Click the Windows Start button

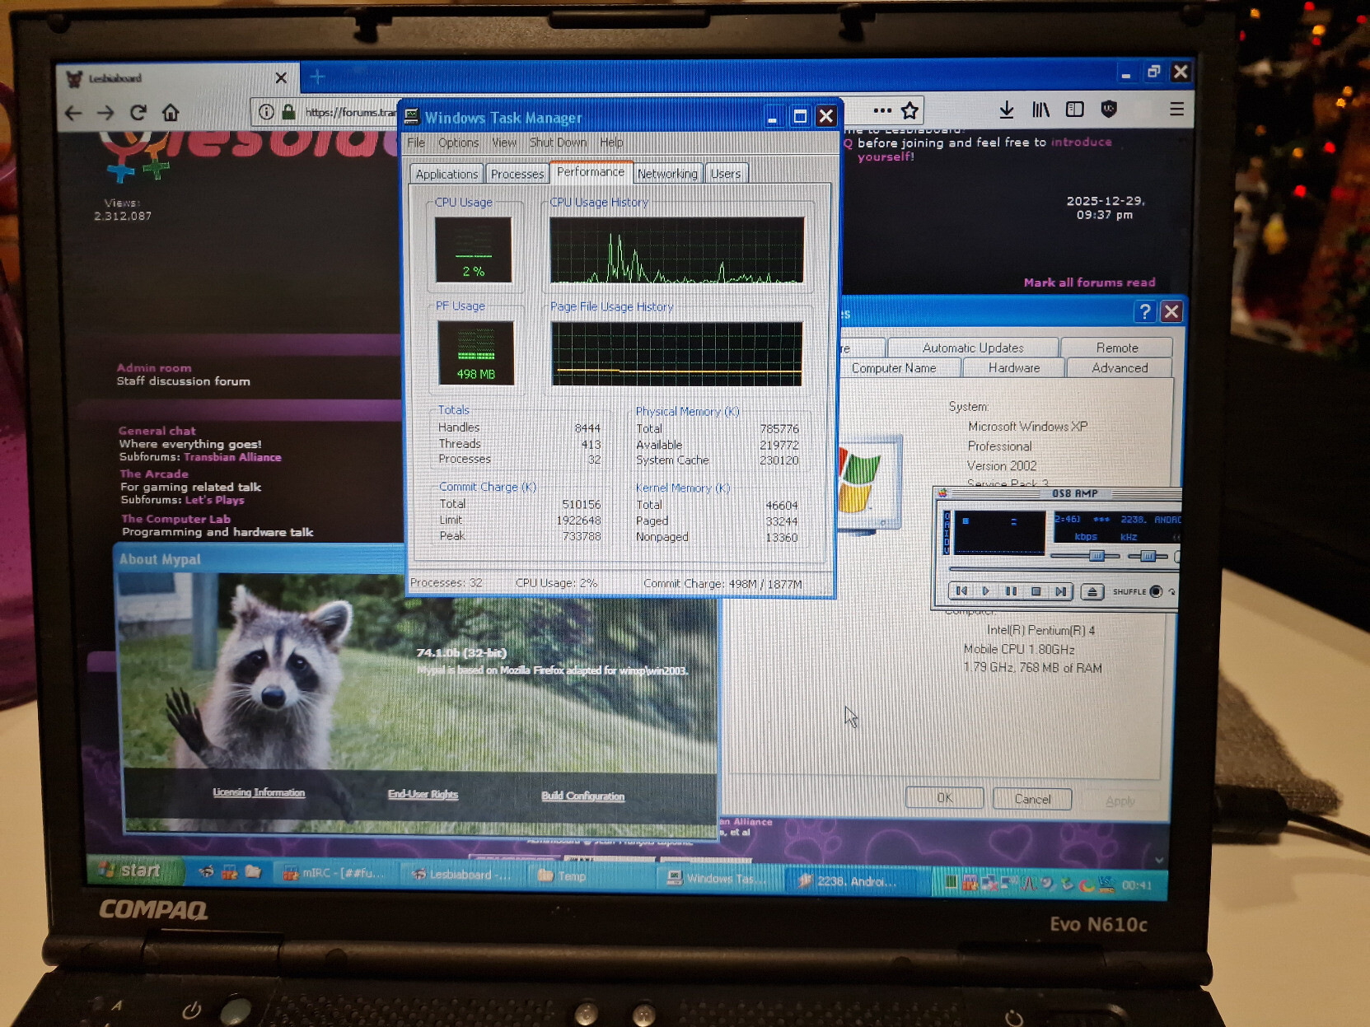click(130, 871)
